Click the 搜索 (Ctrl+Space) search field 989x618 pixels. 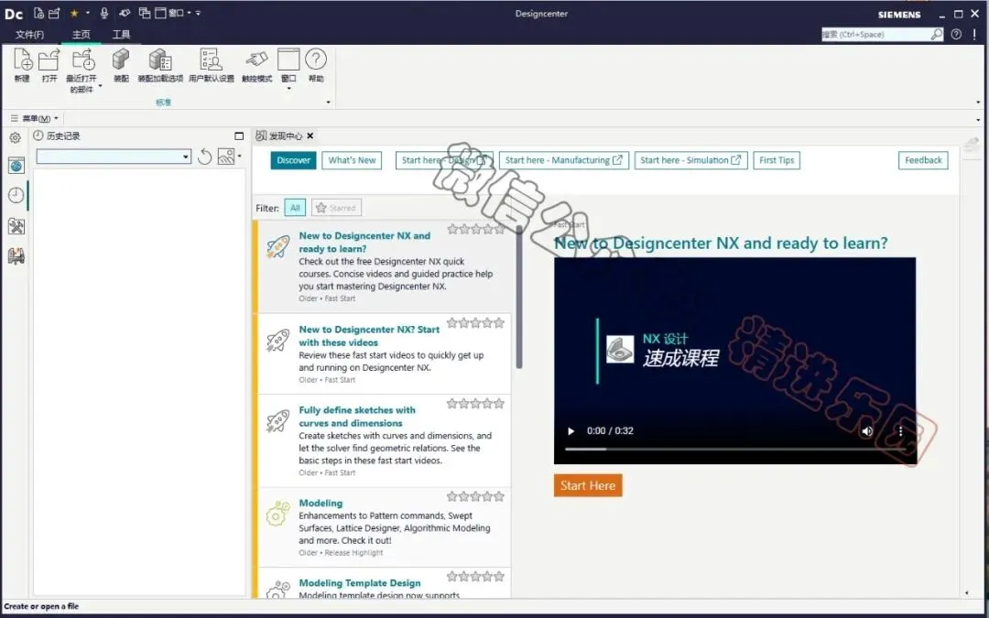pos(875,34)
